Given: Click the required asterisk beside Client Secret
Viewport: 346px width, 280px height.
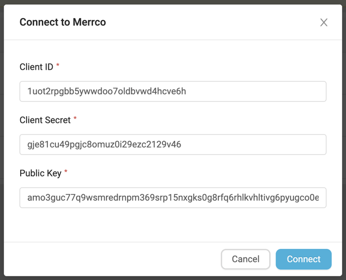Looking at the screenshot, I should [75, 119].
